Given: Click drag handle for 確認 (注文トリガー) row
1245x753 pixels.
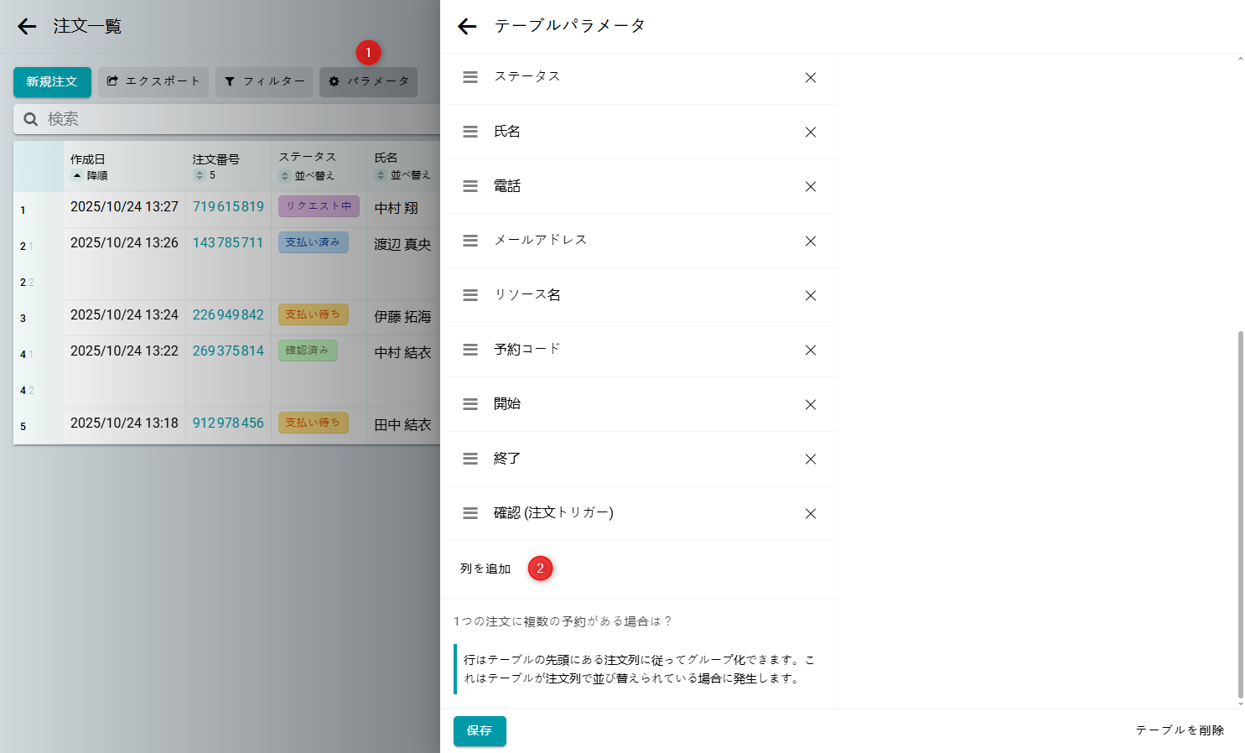Looking at the screenshot, I should 470,513.
